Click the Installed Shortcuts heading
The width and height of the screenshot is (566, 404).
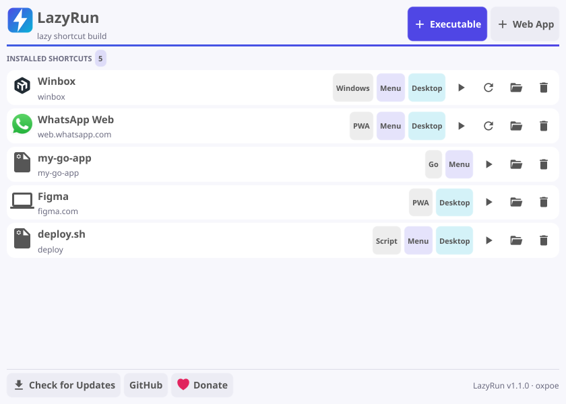point(49,59)
